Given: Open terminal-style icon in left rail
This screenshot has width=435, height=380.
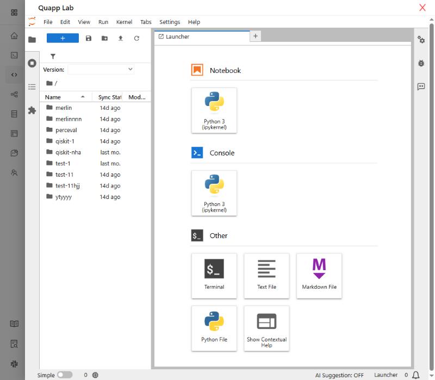Looking at the screenshot, I should [x=14, y=55].
